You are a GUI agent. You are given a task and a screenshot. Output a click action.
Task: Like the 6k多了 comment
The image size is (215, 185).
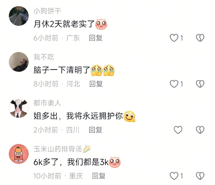point(174,176)
